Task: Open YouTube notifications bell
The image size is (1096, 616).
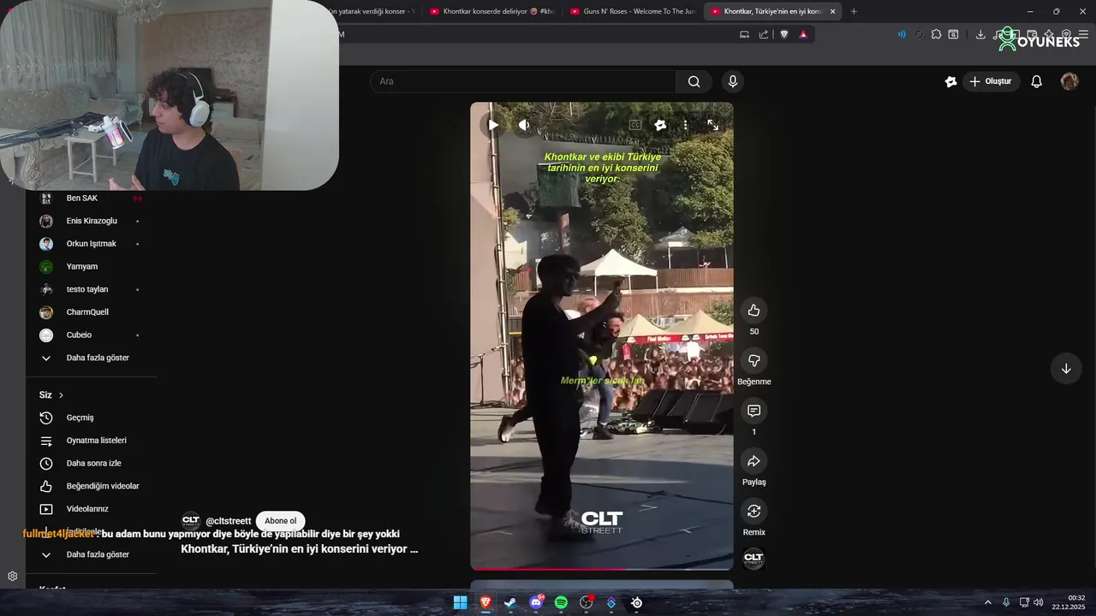Action: pyautogui.click(x=1036, y=81)
